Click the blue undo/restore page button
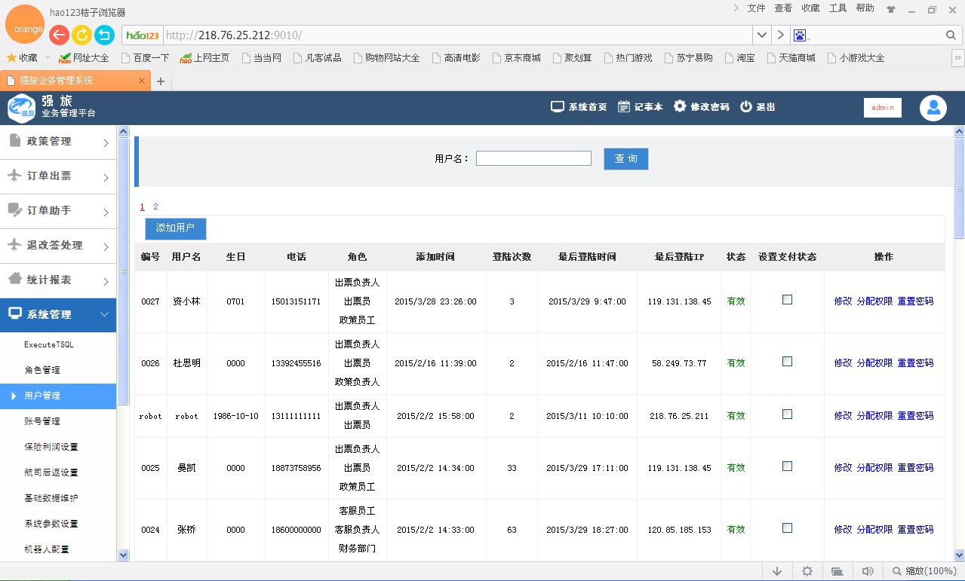 (104, 35)
